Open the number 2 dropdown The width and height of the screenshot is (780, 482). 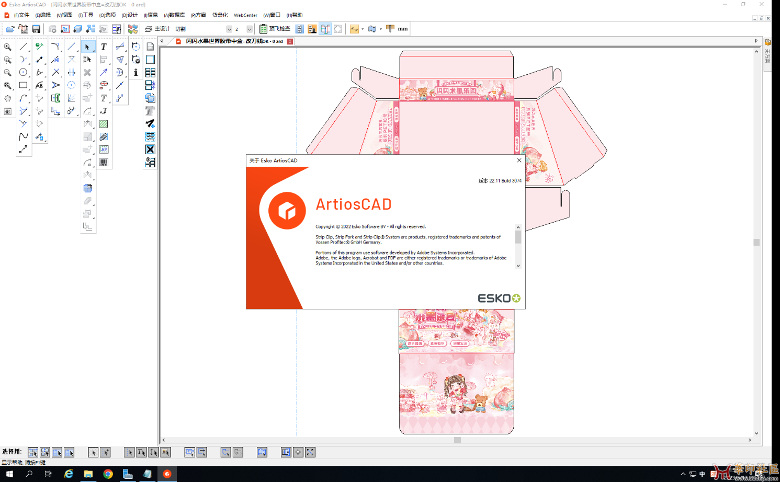pos(250,29)
